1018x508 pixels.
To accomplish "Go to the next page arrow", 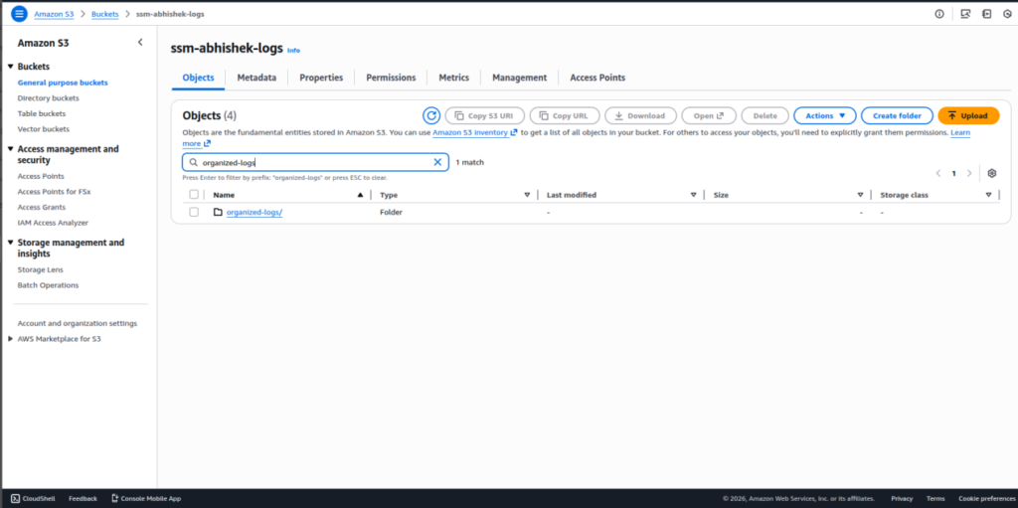I will (x=969, y=173).
